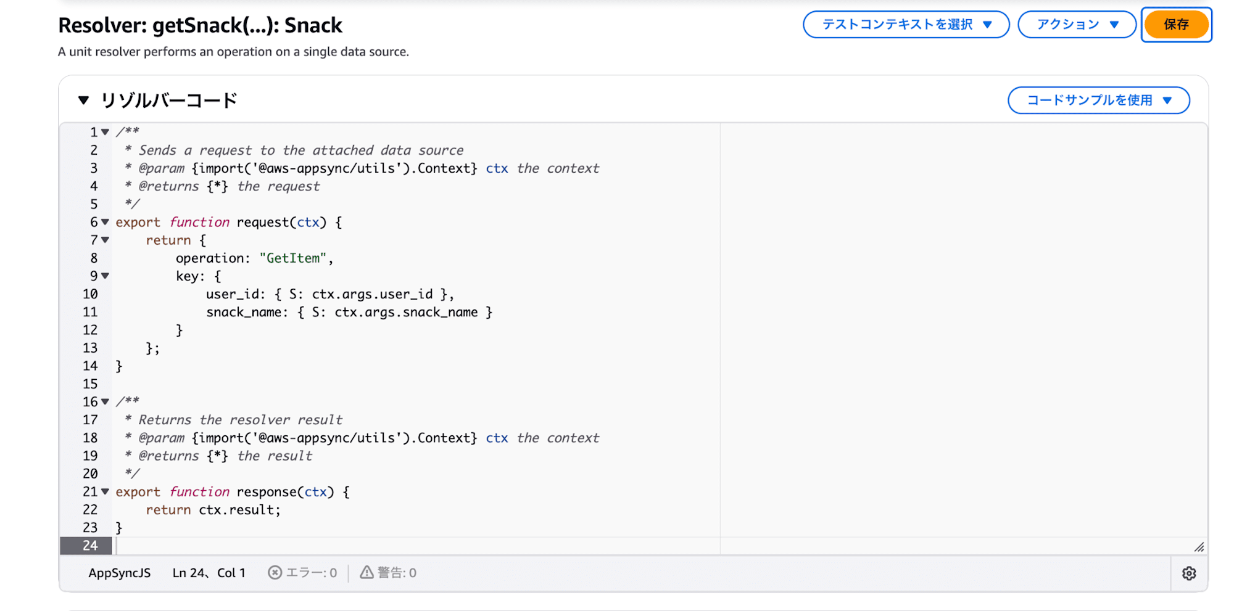The height and width of the screenshot is (611, 1234).
Task: Click the Resolver: getSnack(...): Snack heading
Action: click(x=200, y=25)
